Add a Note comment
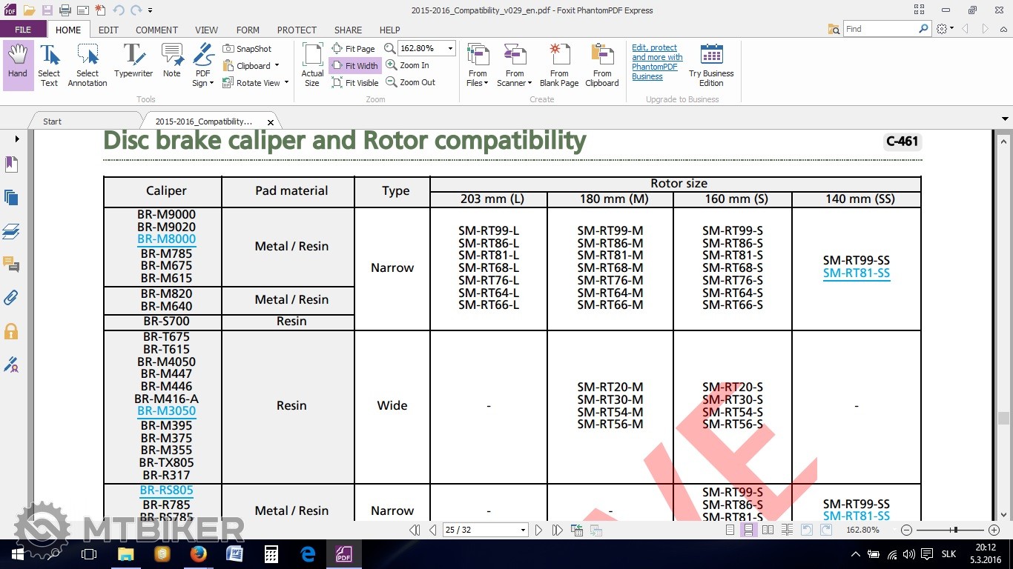Image resolution: width=1013 pixels, height=569 pixels. pyautogui.click(x=172, y=65)
